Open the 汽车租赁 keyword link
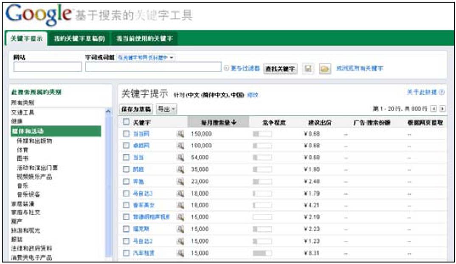The height and width of the screenshot is (264, 456). coord(144,253)
